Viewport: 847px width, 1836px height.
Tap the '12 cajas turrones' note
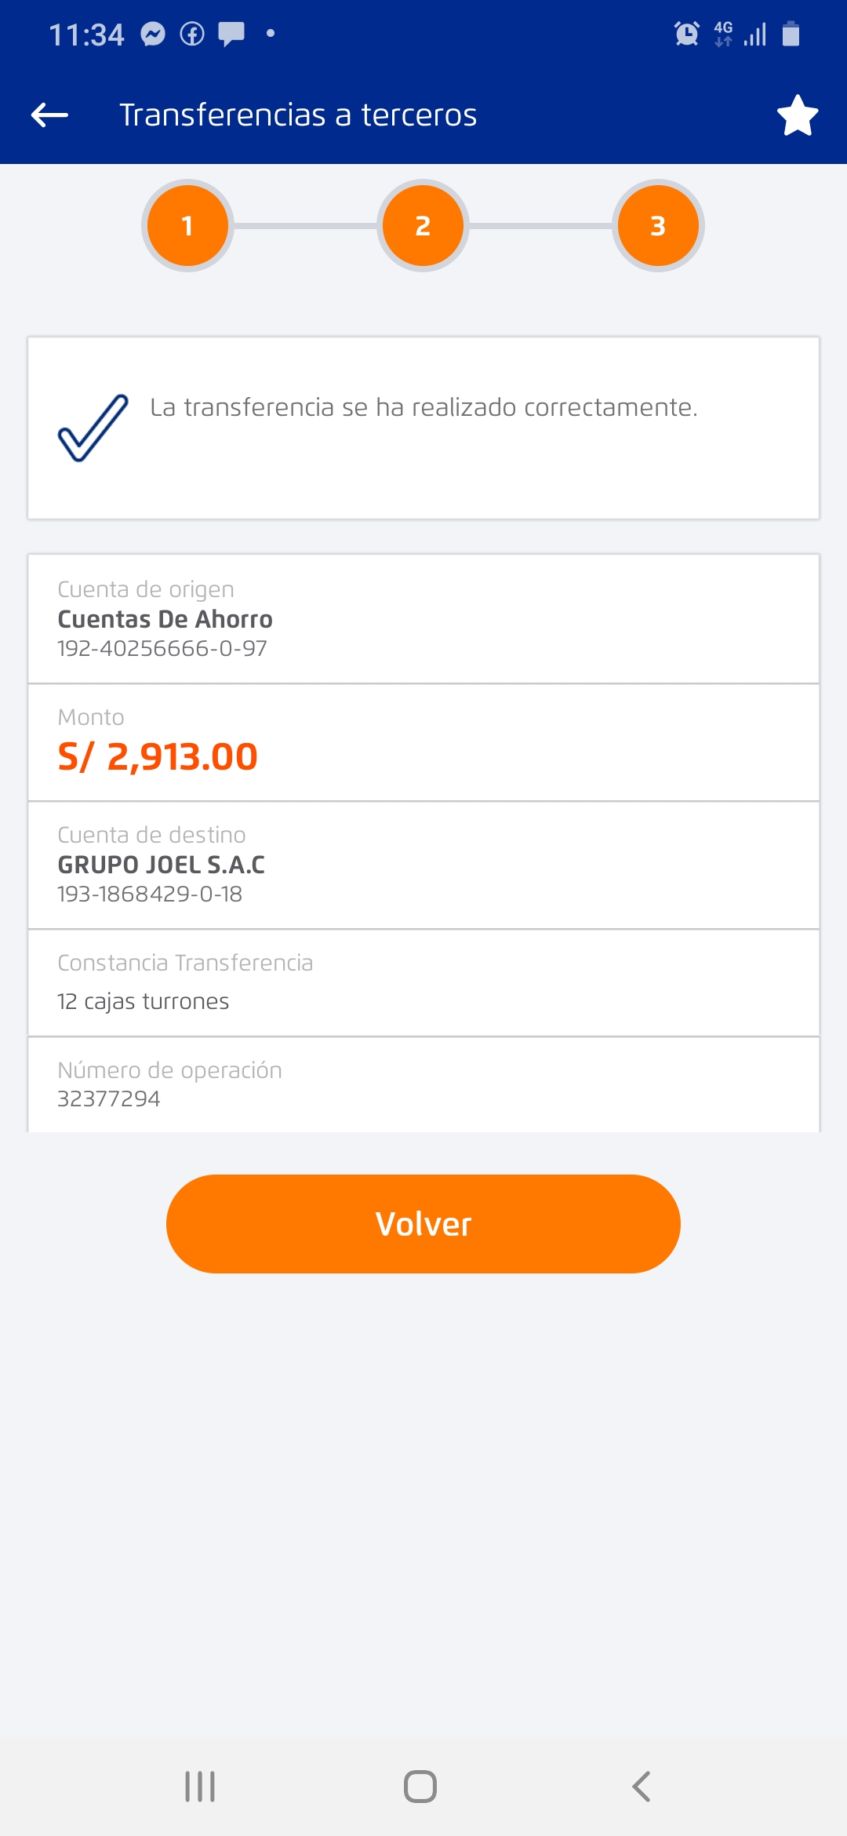pos(144,1001)
